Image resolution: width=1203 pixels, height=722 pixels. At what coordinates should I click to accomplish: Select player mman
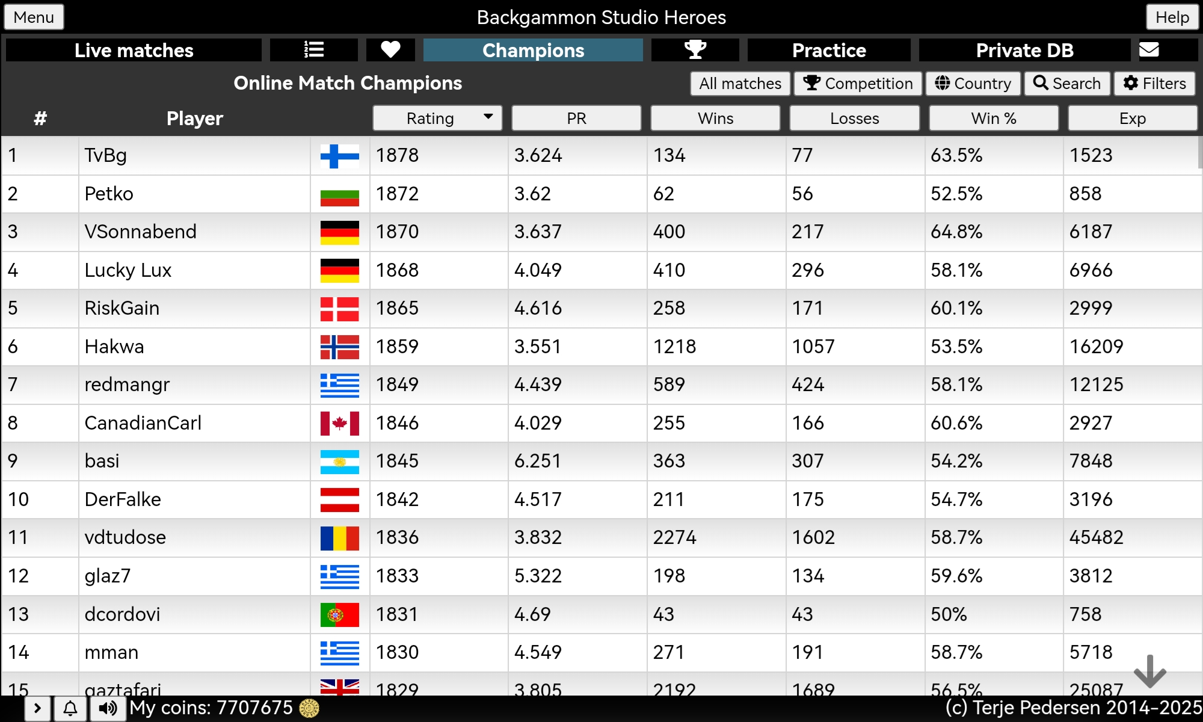pyautogui.click(x=112, y=653)
